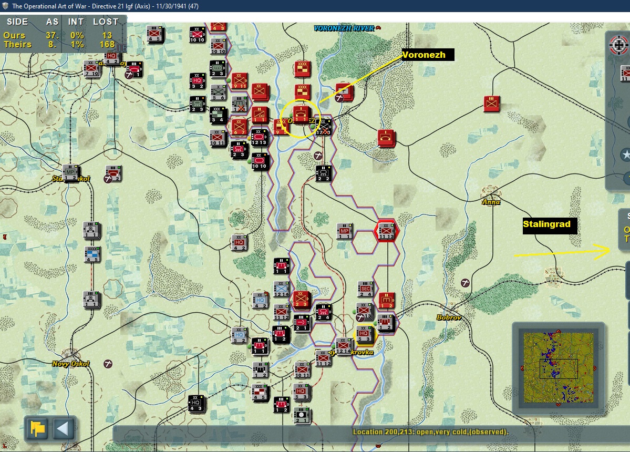This screenshot has width=630, height=452.
Task: Select the yellow-highlighted HQ counter 5 3
Action: tap(365, 335)
